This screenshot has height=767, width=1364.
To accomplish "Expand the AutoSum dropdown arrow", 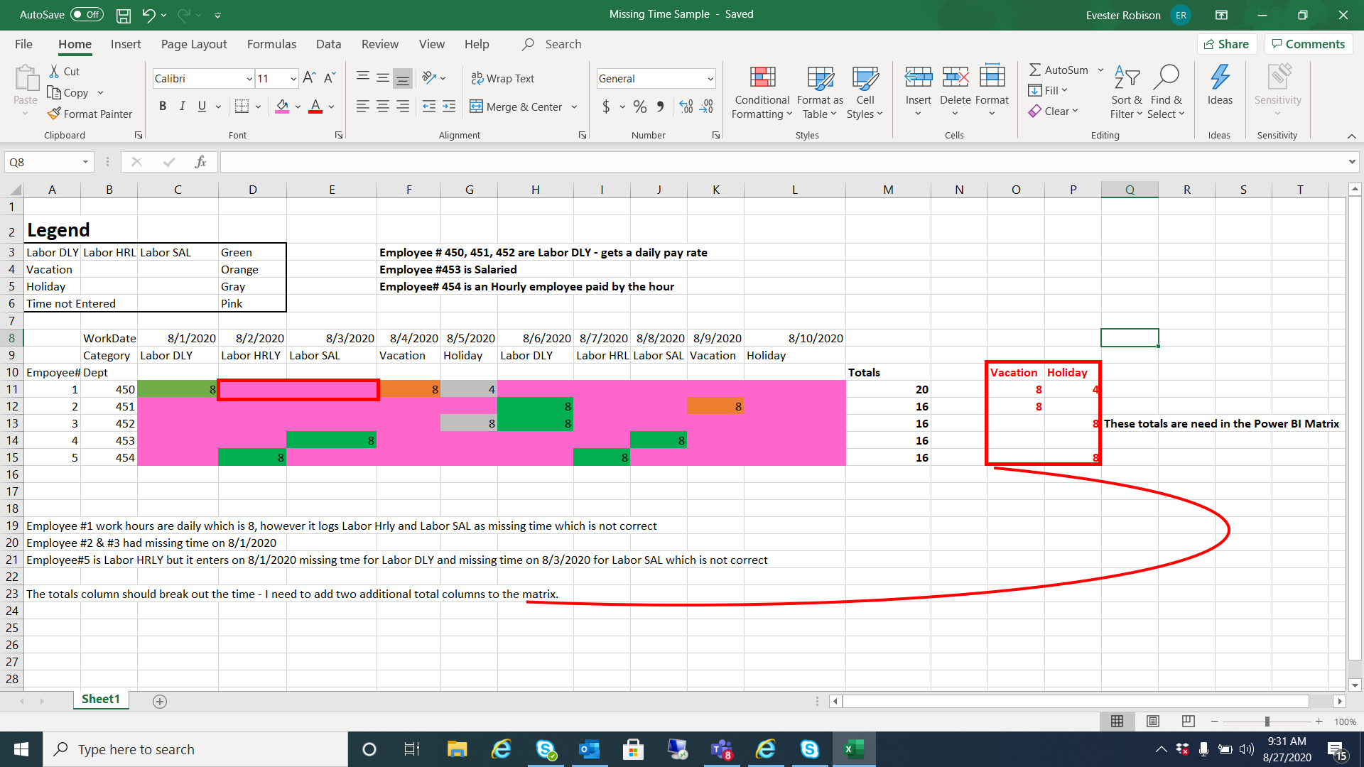I will pyautogui.click(x=1100, y=70).
